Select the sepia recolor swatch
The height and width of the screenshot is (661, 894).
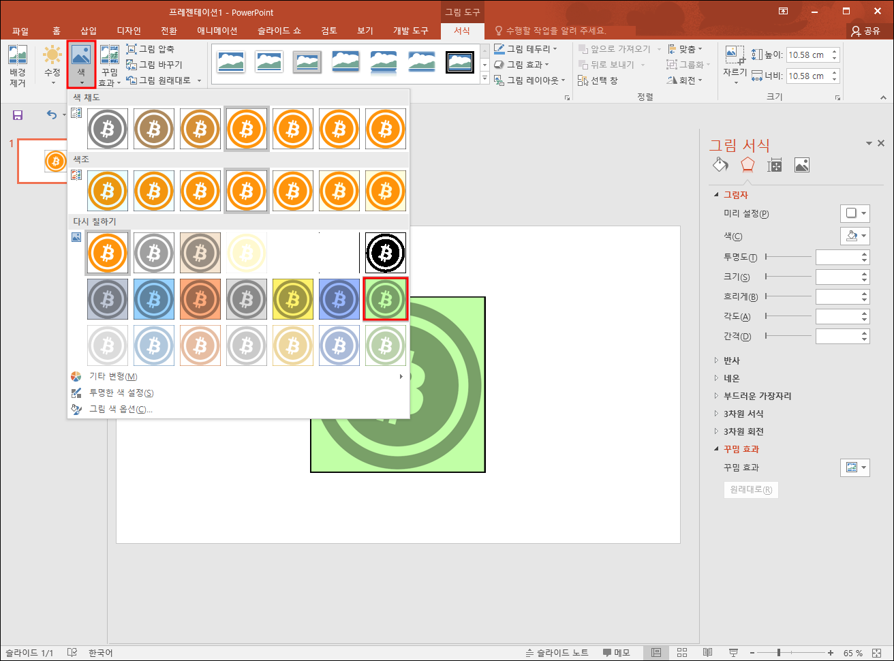coord(200,253)
